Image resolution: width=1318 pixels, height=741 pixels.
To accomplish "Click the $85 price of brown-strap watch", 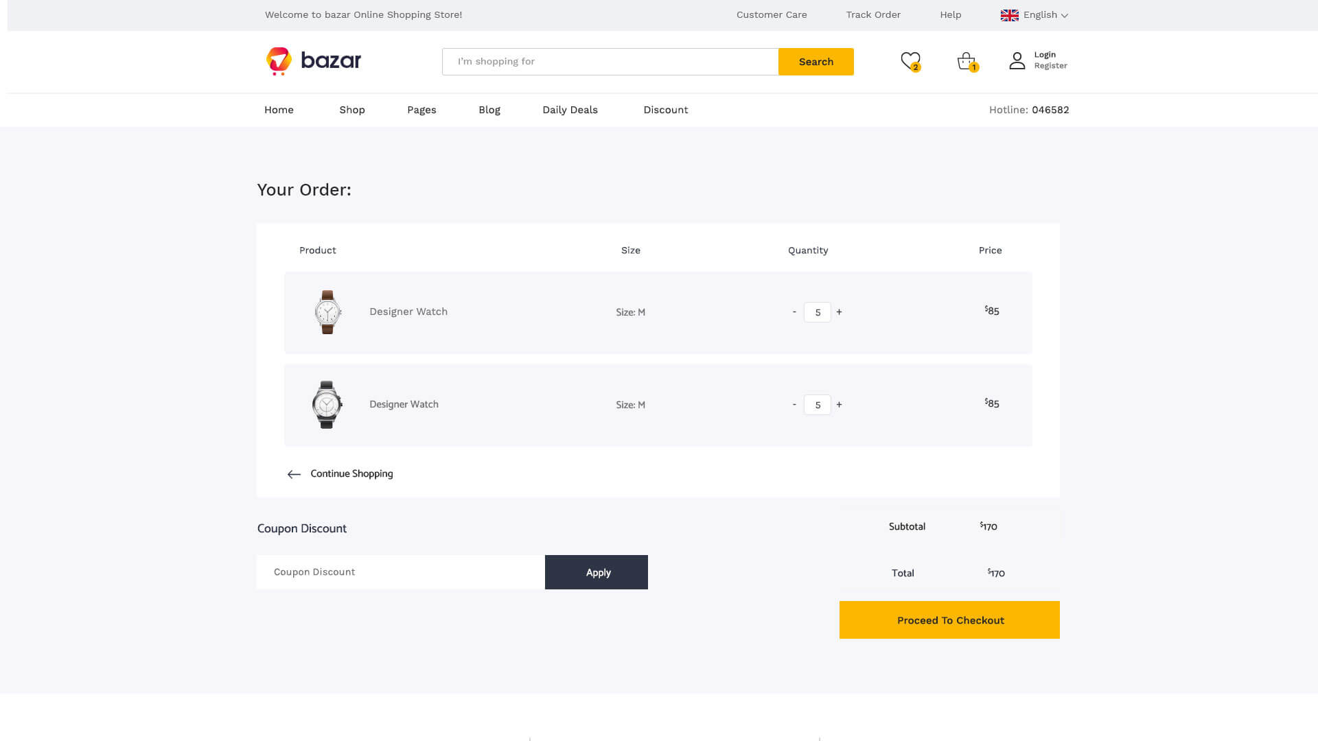I will 992,311.
